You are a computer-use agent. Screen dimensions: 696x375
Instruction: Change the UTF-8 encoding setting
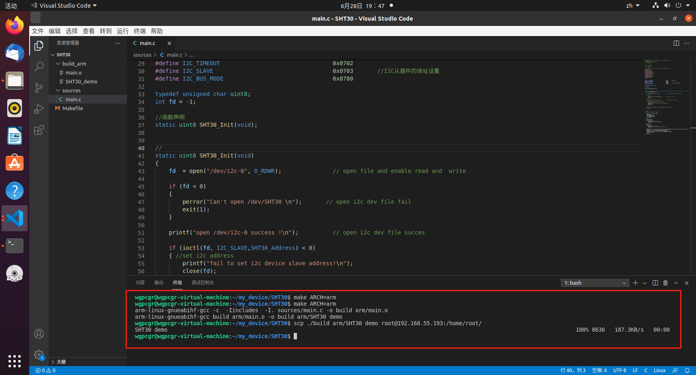coord(620,371)
